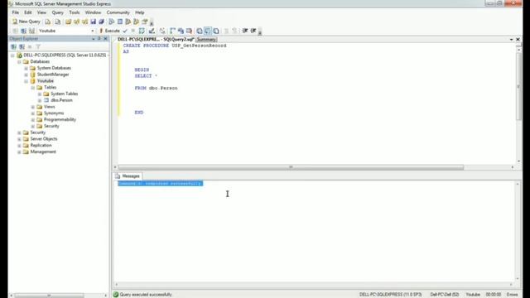Image resolution: width=530 pixels, height=298 pixels.
Task: Click Connect icon in Object Explorer toolbar
Action: point(14,46)
